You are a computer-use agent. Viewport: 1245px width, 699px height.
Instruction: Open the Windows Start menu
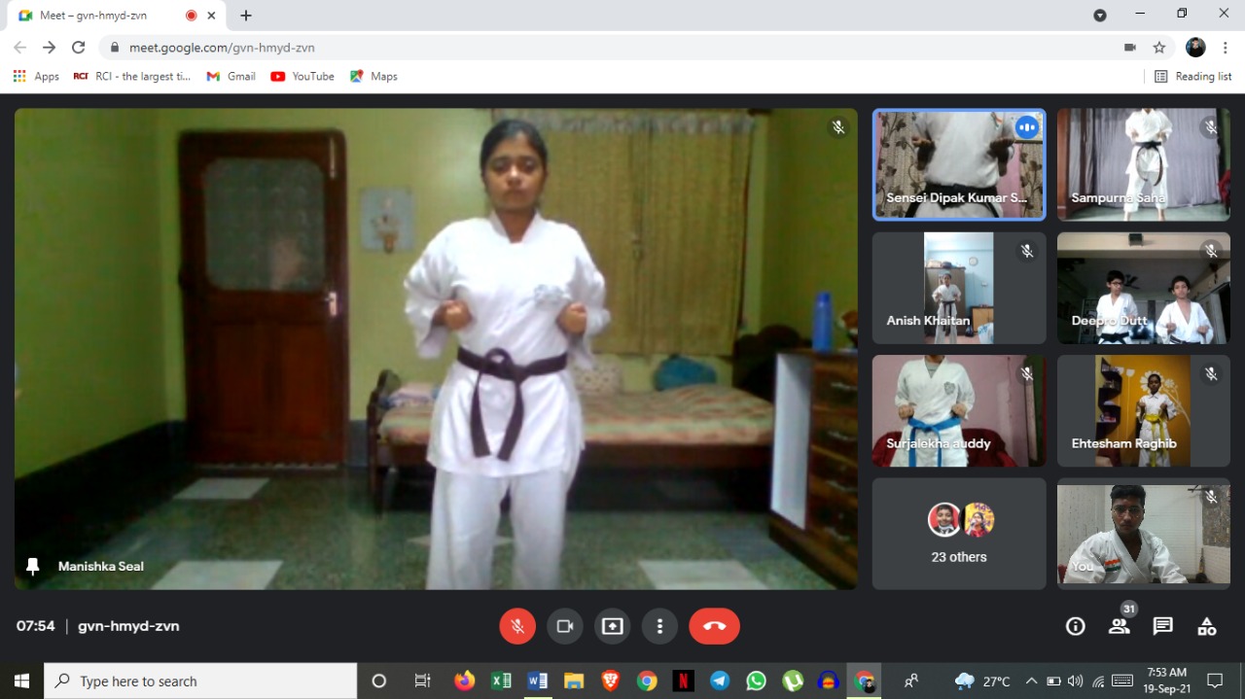point(21,681)
